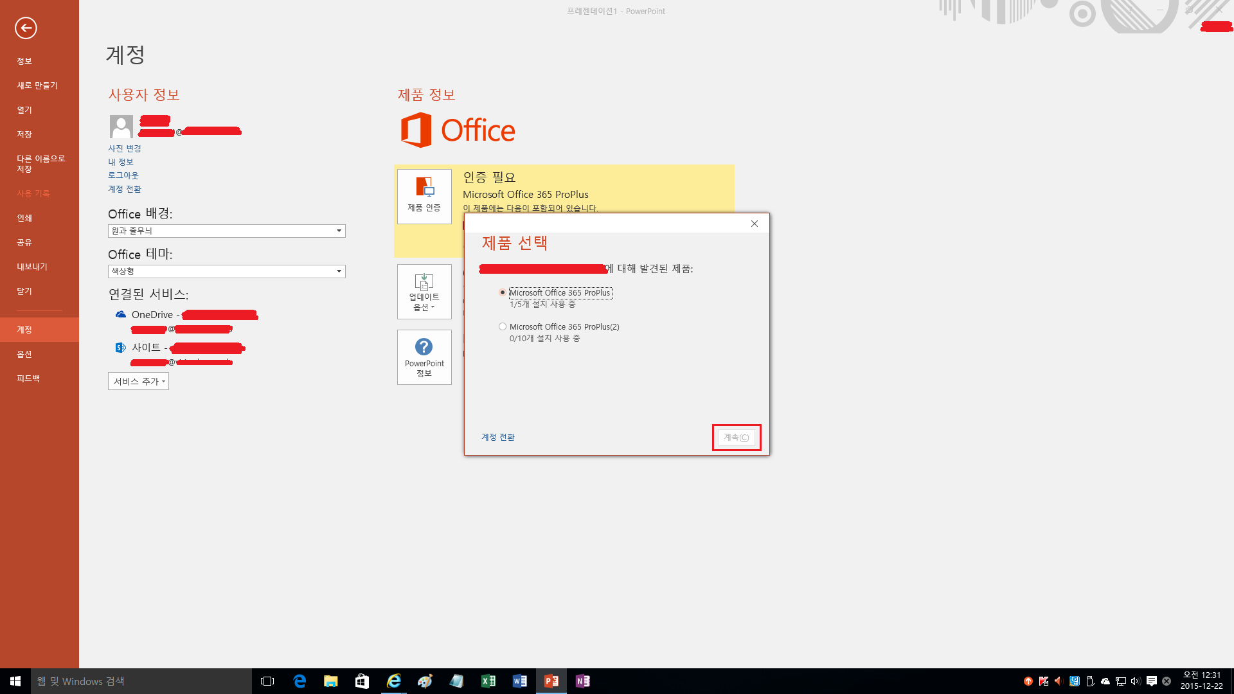Click 로그아웃 menu item
This screenshot has height=694, width=1234.
[124, 175]
